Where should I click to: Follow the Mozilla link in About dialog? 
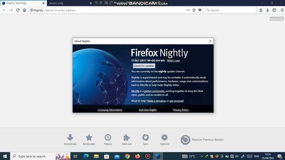tap(135, 91)
